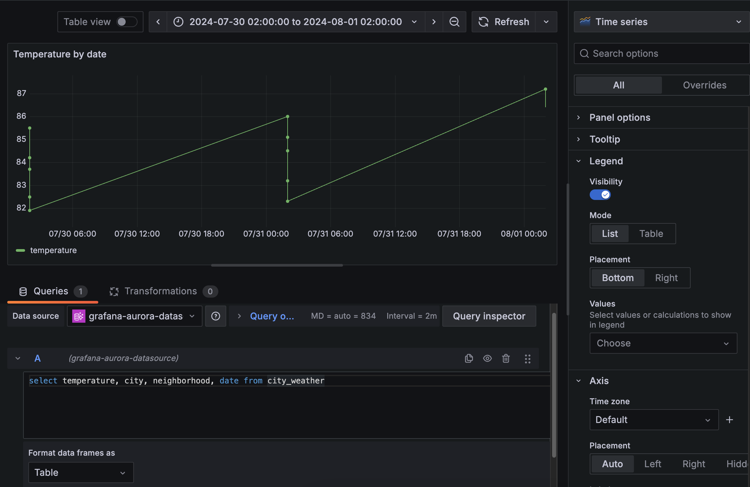Zoom out the time range
Image resolution: width=750 pixels, height=487 pixels.
pos(454,22)
